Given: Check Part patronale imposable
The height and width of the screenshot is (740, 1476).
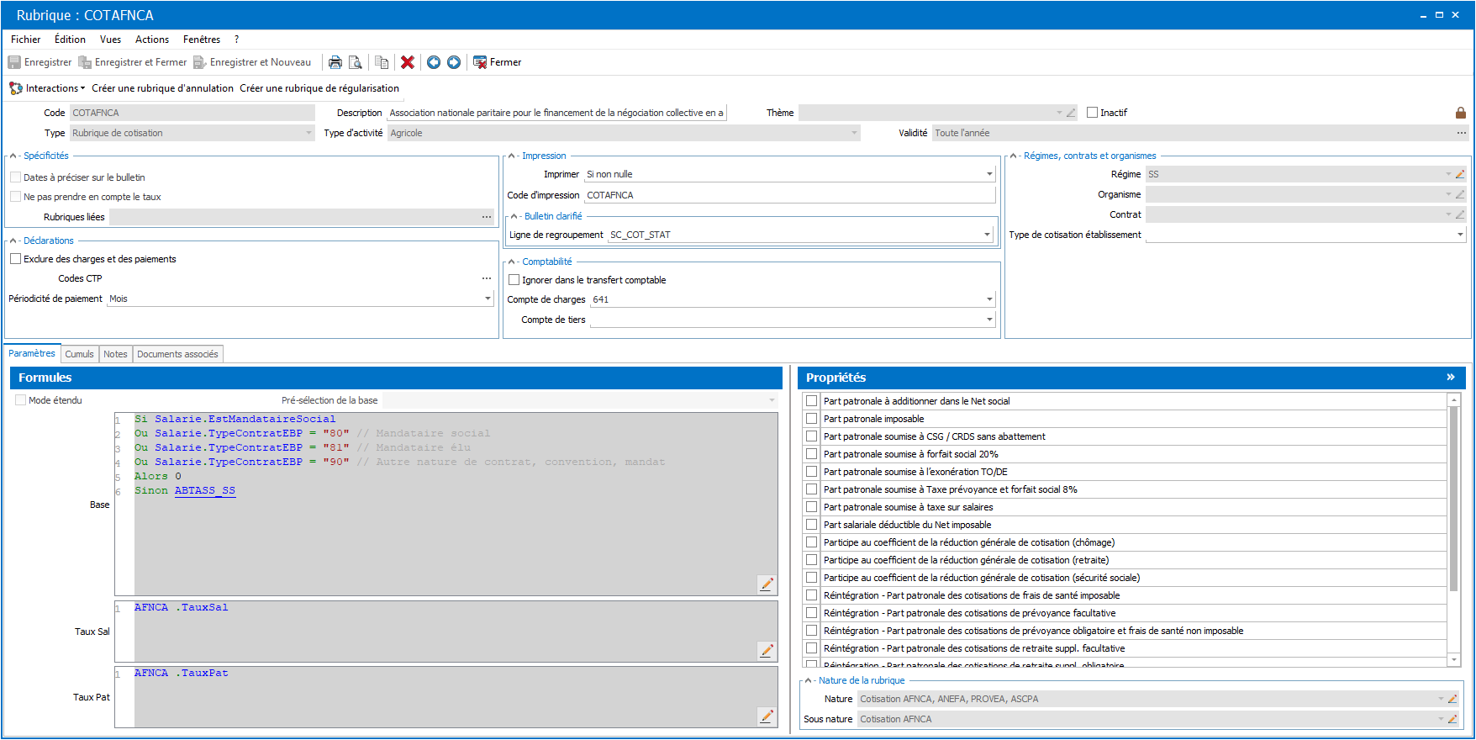Looking at the screenshot, I should 812,419.
